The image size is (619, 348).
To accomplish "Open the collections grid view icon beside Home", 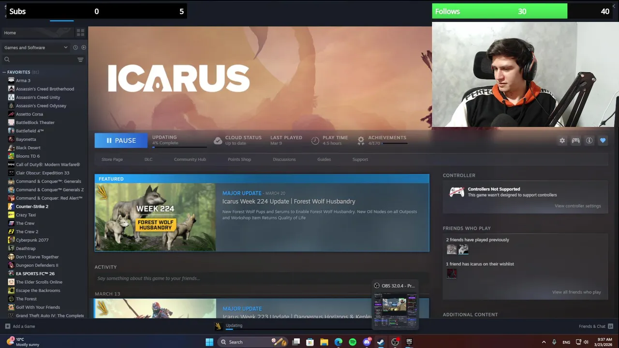I will [80, 32].
